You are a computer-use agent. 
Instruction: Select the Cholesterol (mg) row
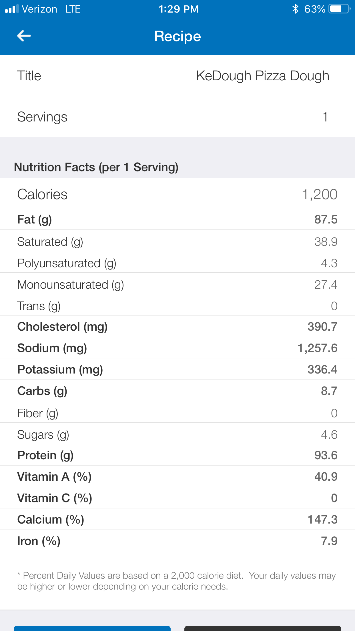click(x=177, y=327)
